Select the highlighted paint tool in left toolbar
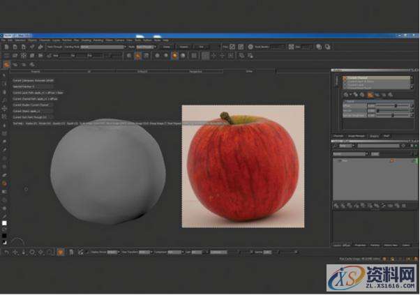The image size is (420, 295). click(x=4, y=183)
